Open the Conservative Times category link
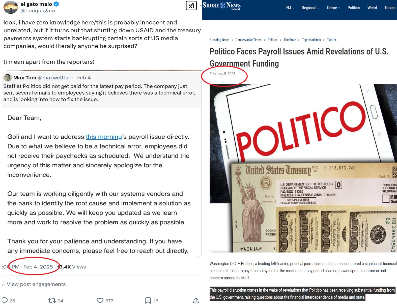The height and width of the screenshot is (307, 397). pos(248,40)
